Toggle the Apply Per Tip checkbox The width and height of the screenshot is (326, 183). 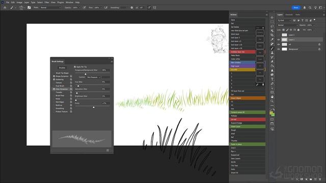tap(75, 67)
